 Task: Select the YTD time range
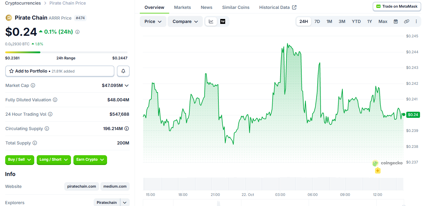pos(356,21)
